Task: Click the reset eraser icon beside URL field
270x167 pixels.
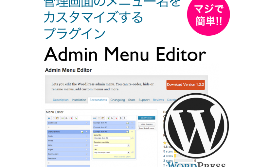Action: 132,152
